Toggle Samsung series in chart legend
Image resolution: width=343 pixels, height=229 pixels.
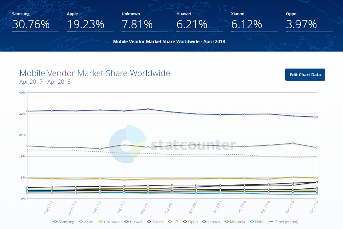pyautogui.click(x=64, y=222)
